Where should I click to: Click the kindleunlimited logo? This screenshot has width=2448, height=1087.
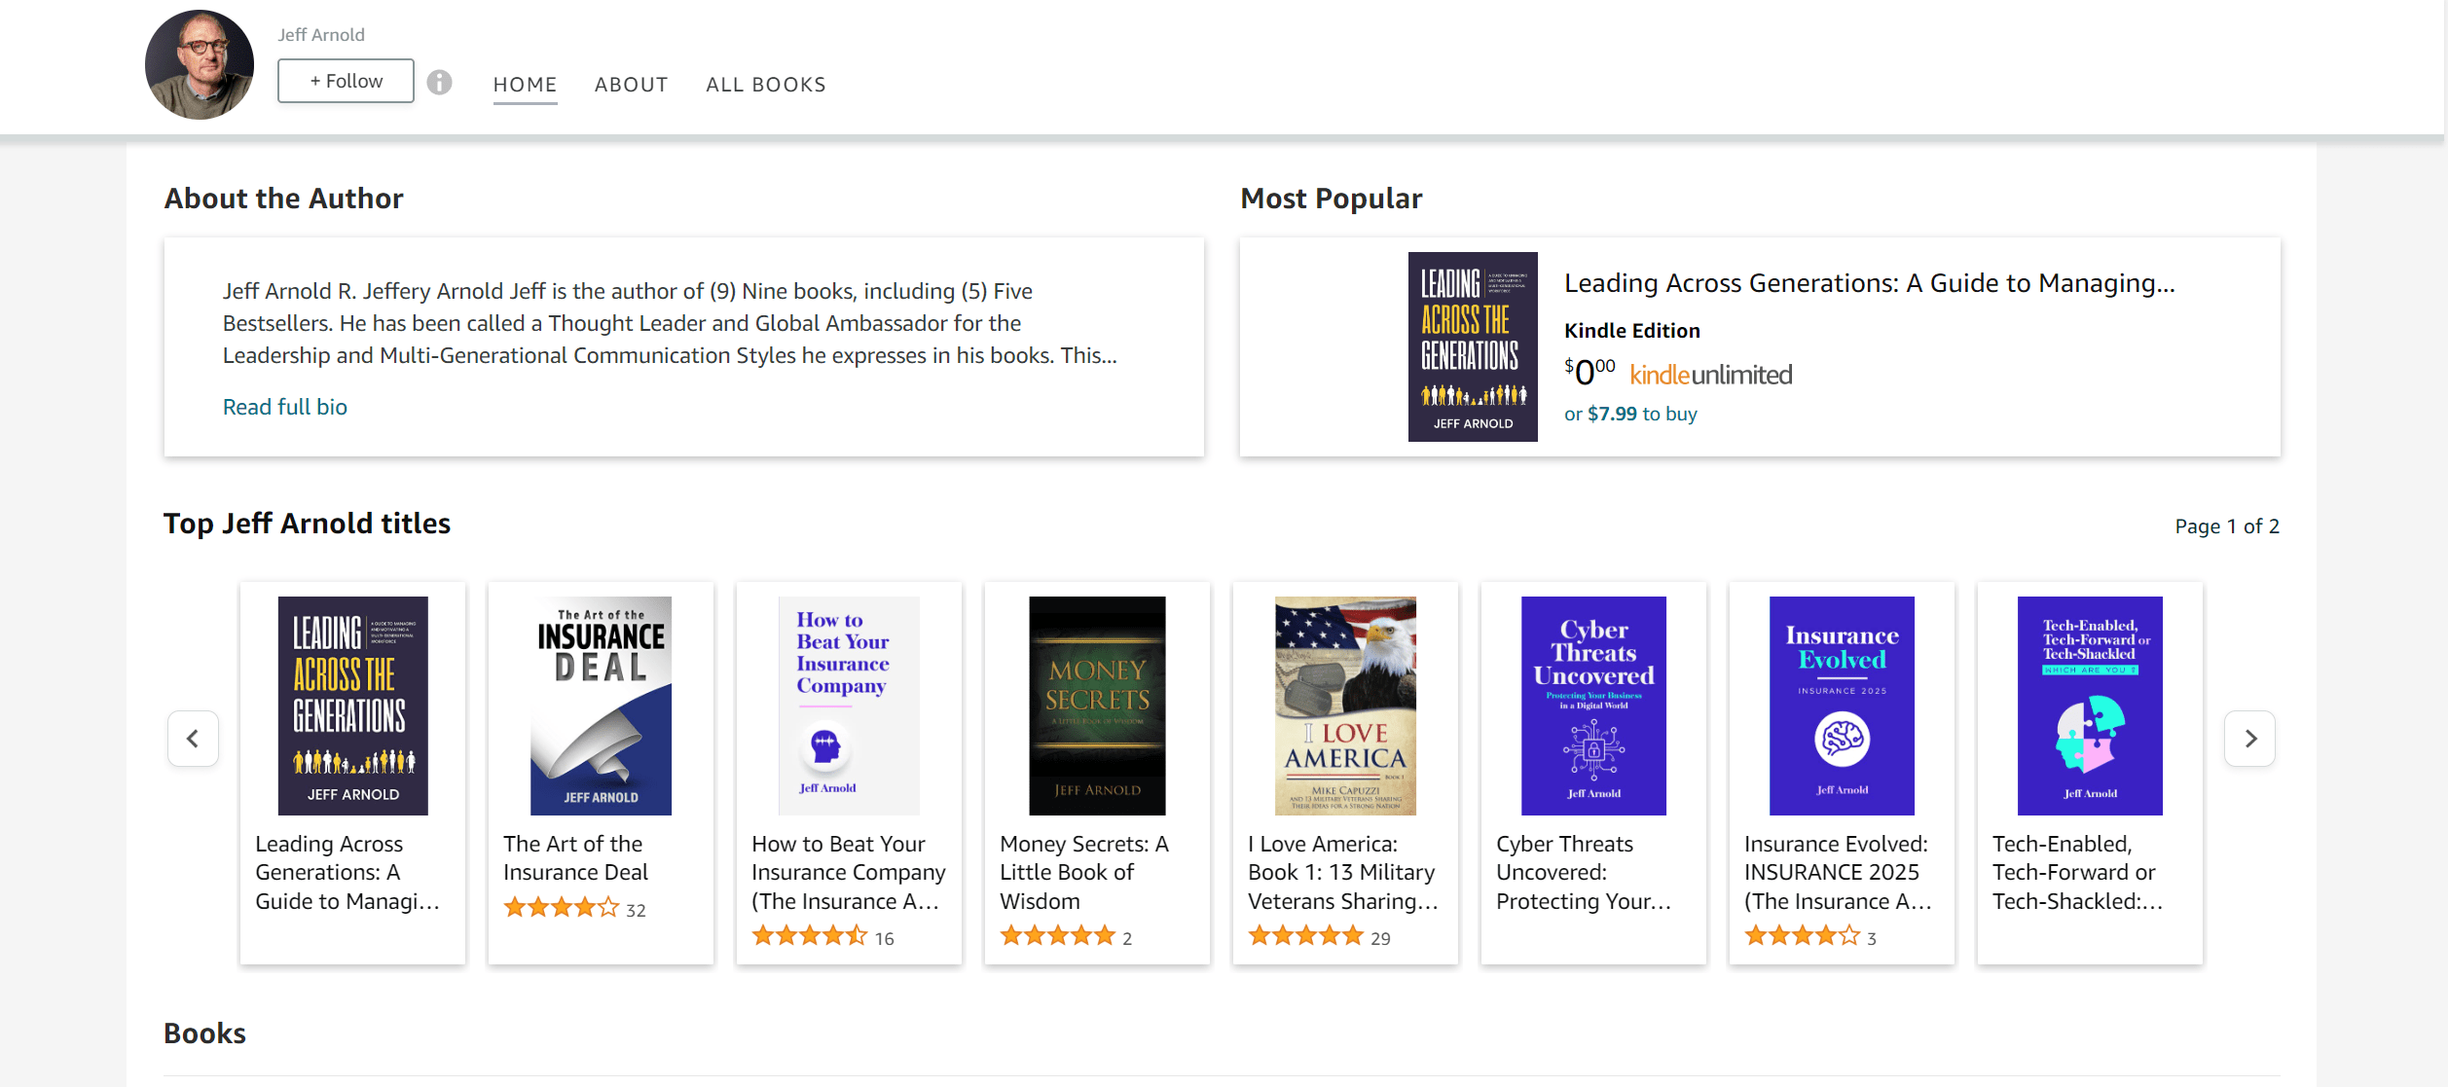pos(1710,375)
